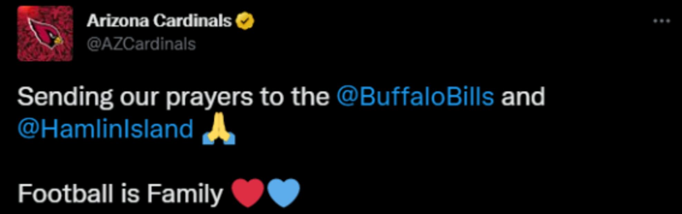The height and width of the screenshot is (214, 682).
Task: Click the @AZCardinals handle
Action: [x=141, y=44]
